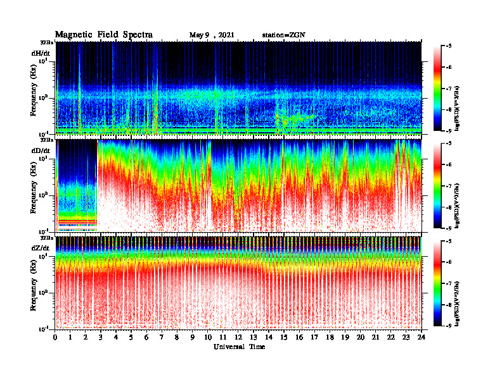The width and height of the screenshot is (502, 387).
Task: Click hour '10' on Universal Time axis
Action: (x=207, y=338)
